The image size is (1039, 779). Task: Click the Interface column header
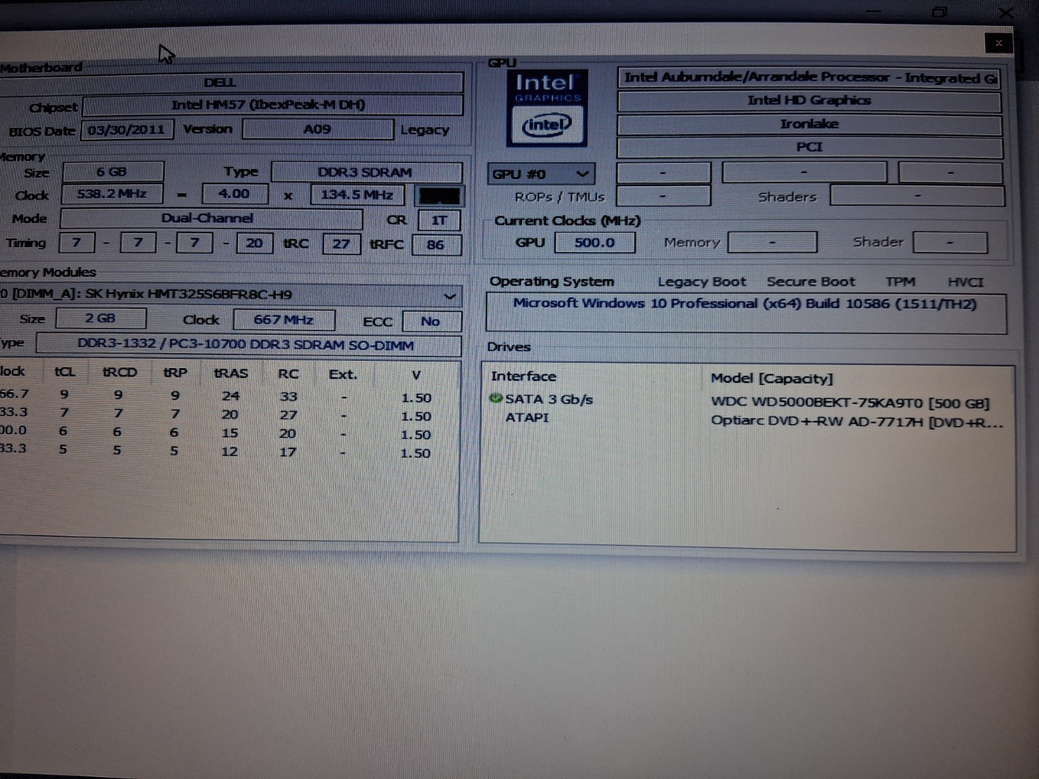[x=523, y=377]
